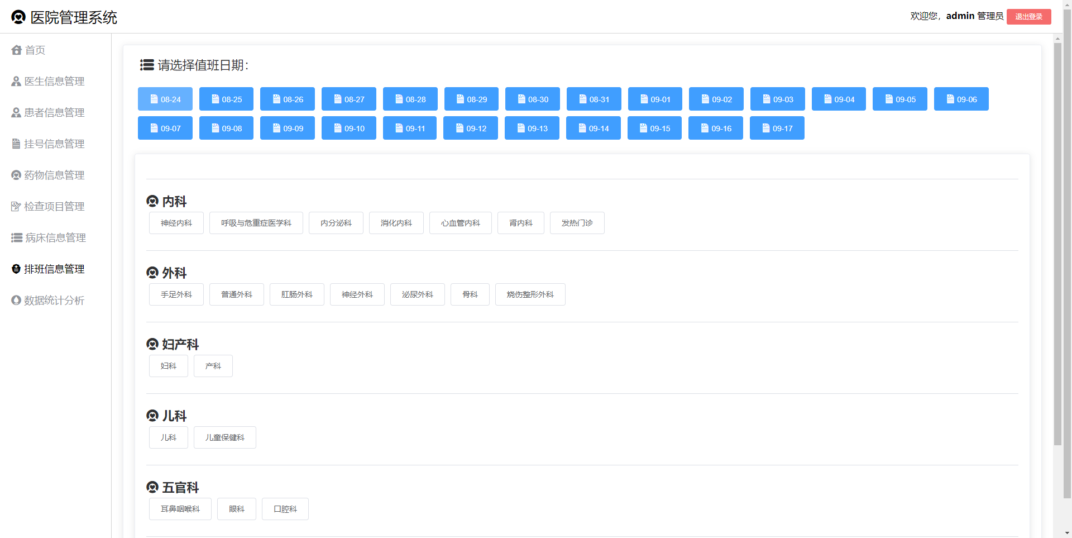Click the document icon beside 挂号信息管理
The height and width of the screenshot is (538, 1072).
tap(16, 144)
